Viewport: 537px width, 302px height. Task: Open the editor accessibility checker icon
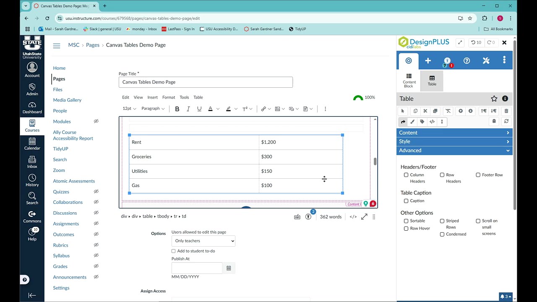pos(308,216)
